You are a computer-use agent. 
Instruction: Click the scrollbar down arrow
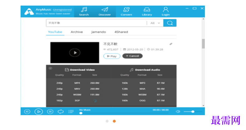(203, 106)
